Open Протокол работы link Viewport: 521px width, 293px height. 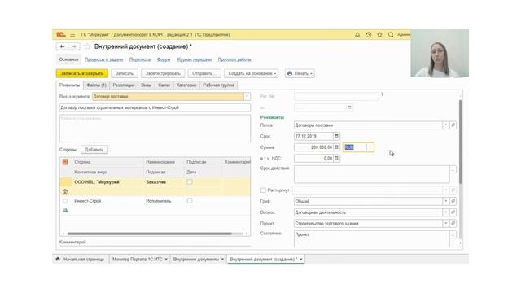pos(234,59)
